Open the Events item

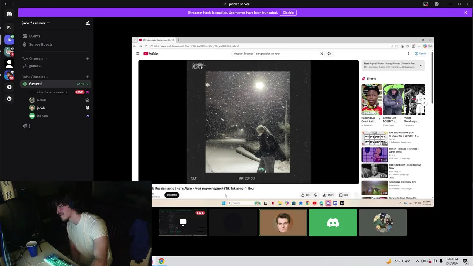coord(55,36)
